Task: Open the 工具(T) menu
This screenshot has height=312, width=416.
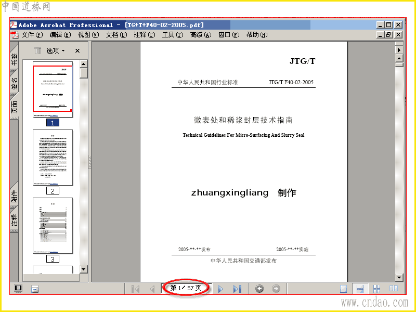Action: pyautogui.click(x=173, y=35)
